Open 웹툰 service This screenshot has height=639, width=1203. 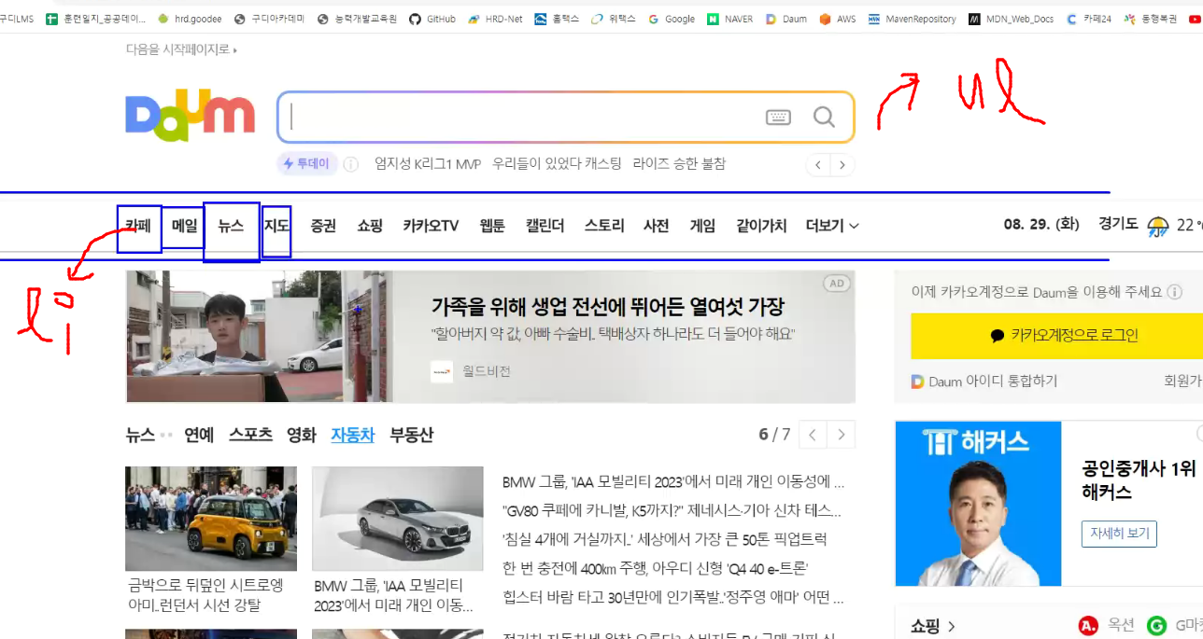click(x=492, y=226)
